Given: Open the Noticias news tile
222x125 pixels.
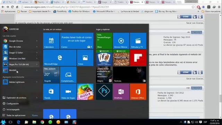Looking at the screenshot, I should (129, 75).
